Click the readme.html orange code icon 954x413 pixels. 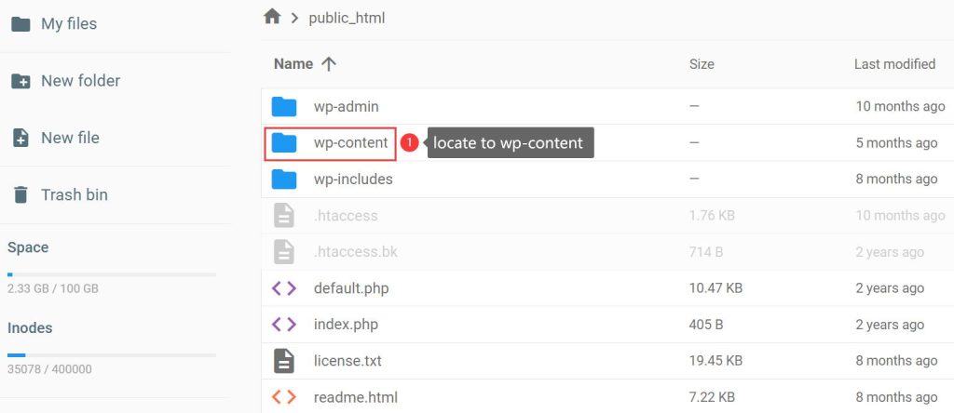click(283, 397)
